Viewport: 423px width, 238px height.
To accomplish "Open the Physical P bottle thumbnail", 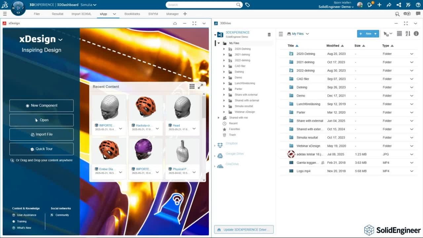I will coord(182,151).
